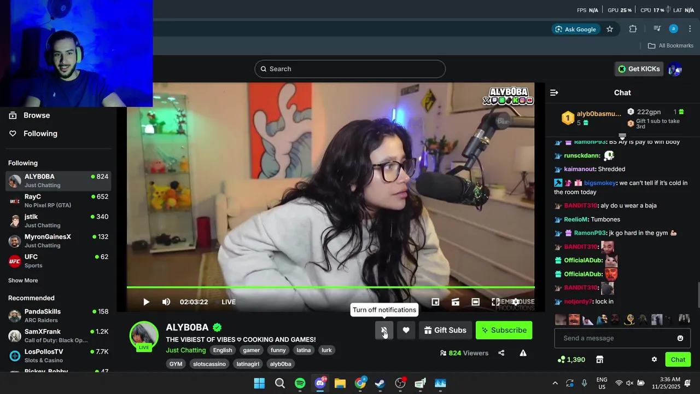Select the latina tag

pyautogui.click(x=304, y=350)
